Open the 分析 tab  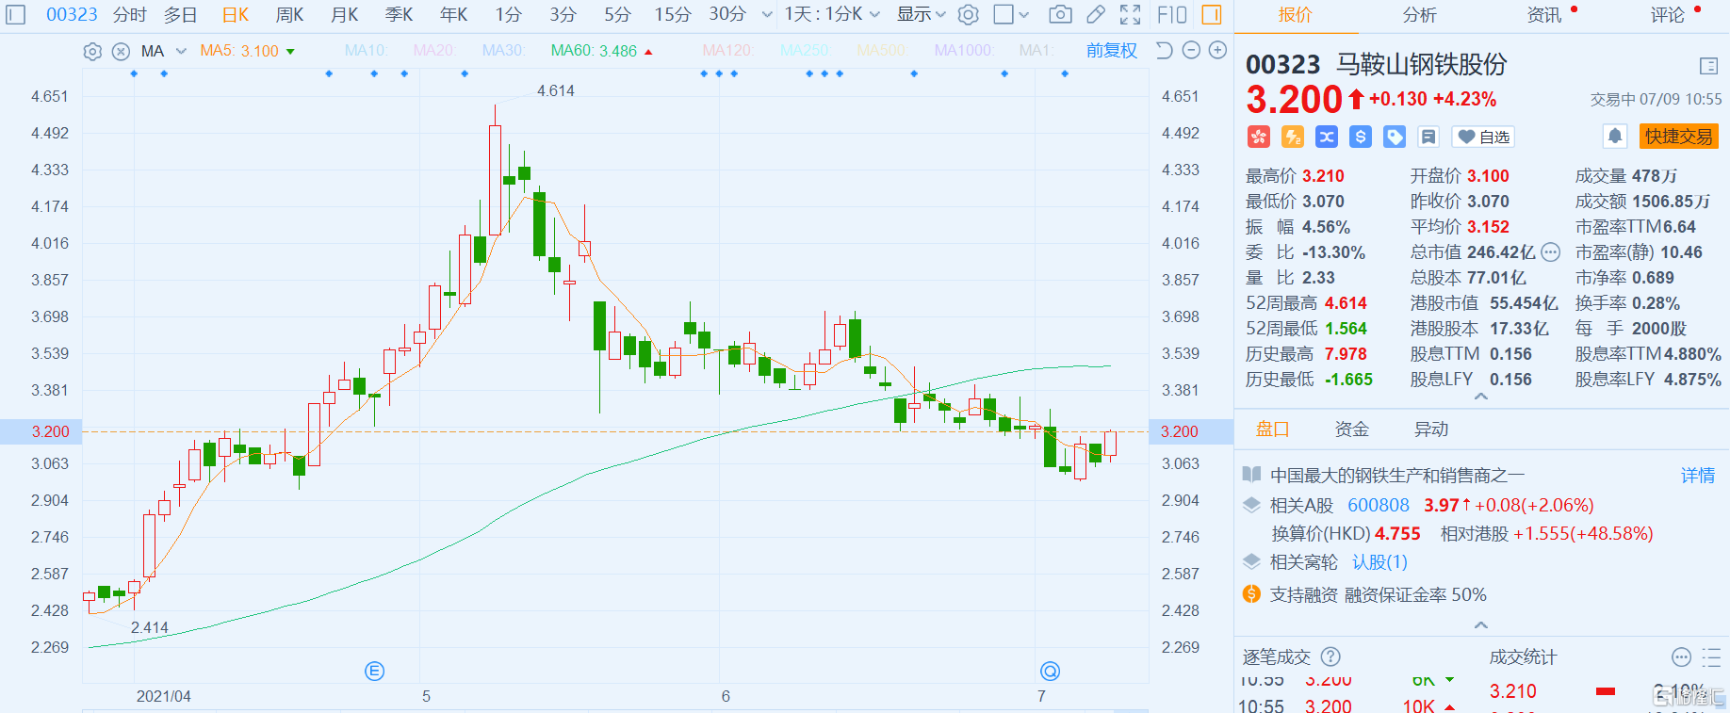click(1419, 15)
